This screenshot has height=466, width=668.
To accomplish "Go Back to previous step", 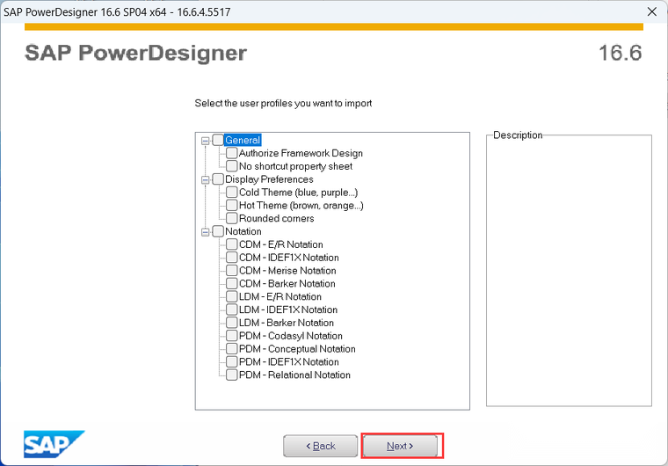I will point(320,446).
